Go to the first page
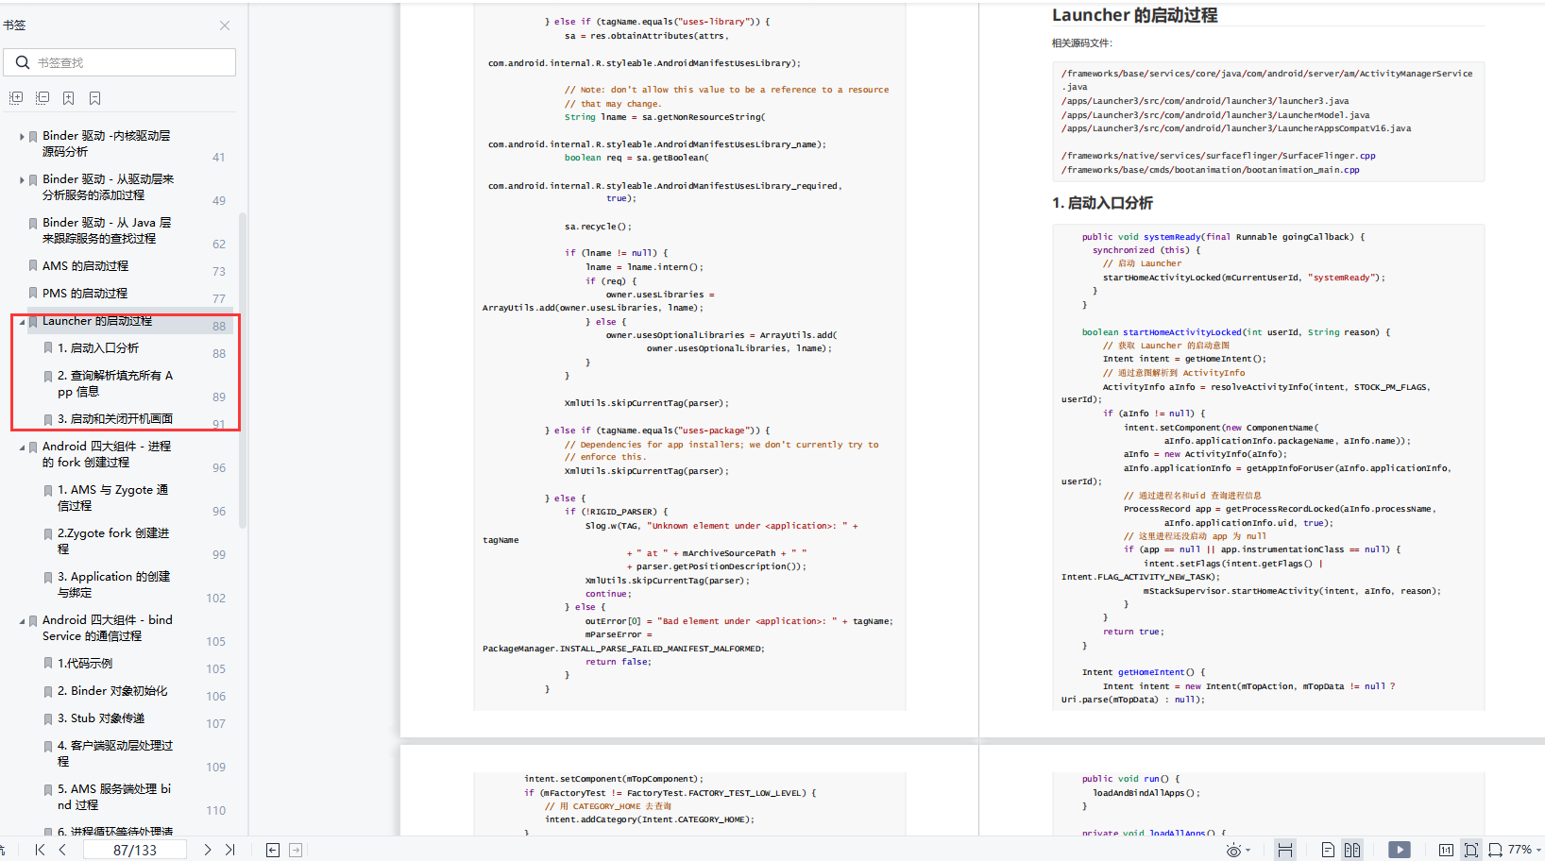1545x861 pixels. [x=40, y=850]
